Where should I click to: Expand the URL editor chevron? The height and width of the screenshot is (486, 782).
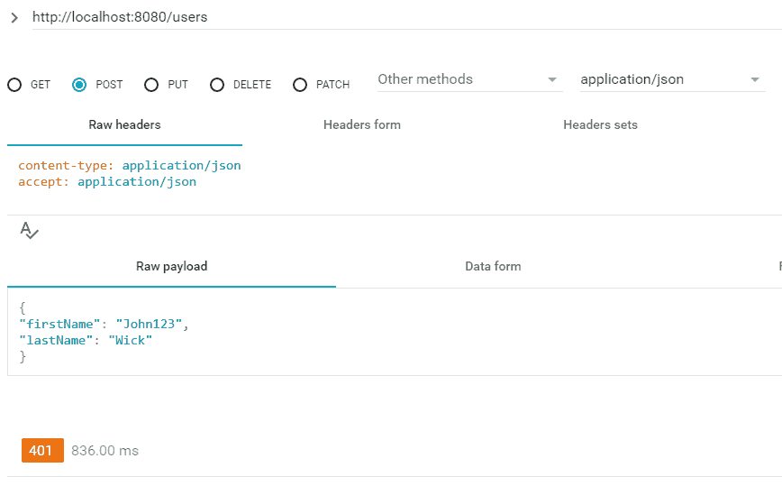(x=14, y=18)
